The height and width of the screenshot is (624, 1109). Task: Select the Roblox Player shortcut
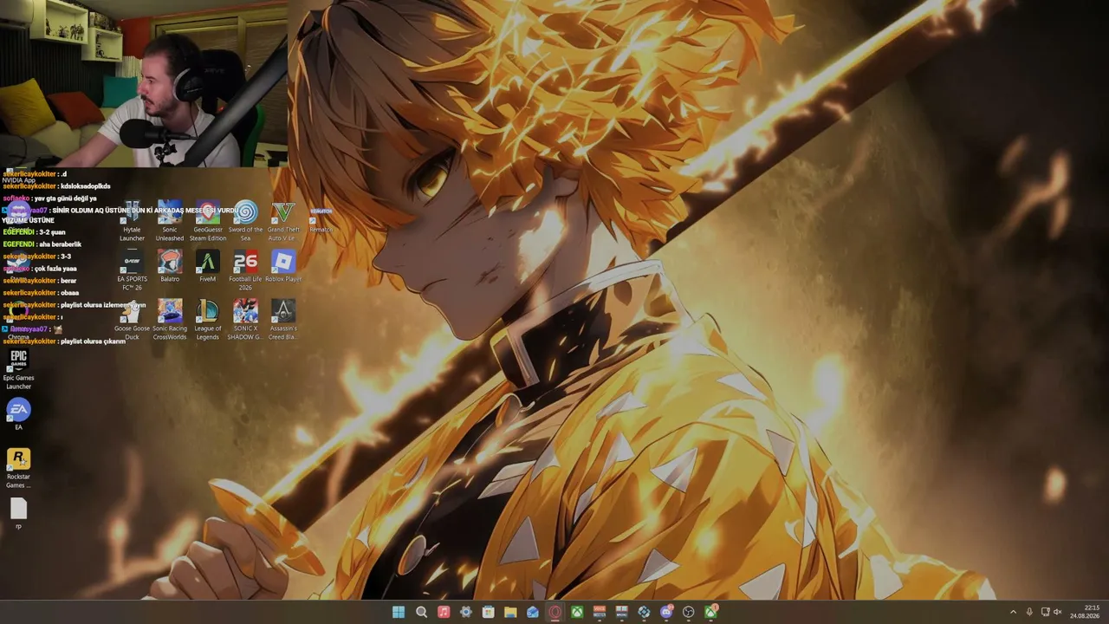[x=282, y=266]
